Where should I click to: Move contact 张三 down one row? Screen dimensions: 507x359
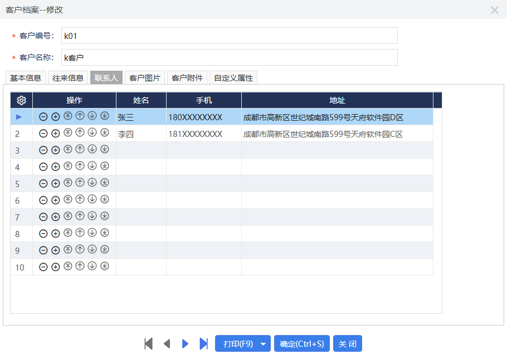click(92, 116)
